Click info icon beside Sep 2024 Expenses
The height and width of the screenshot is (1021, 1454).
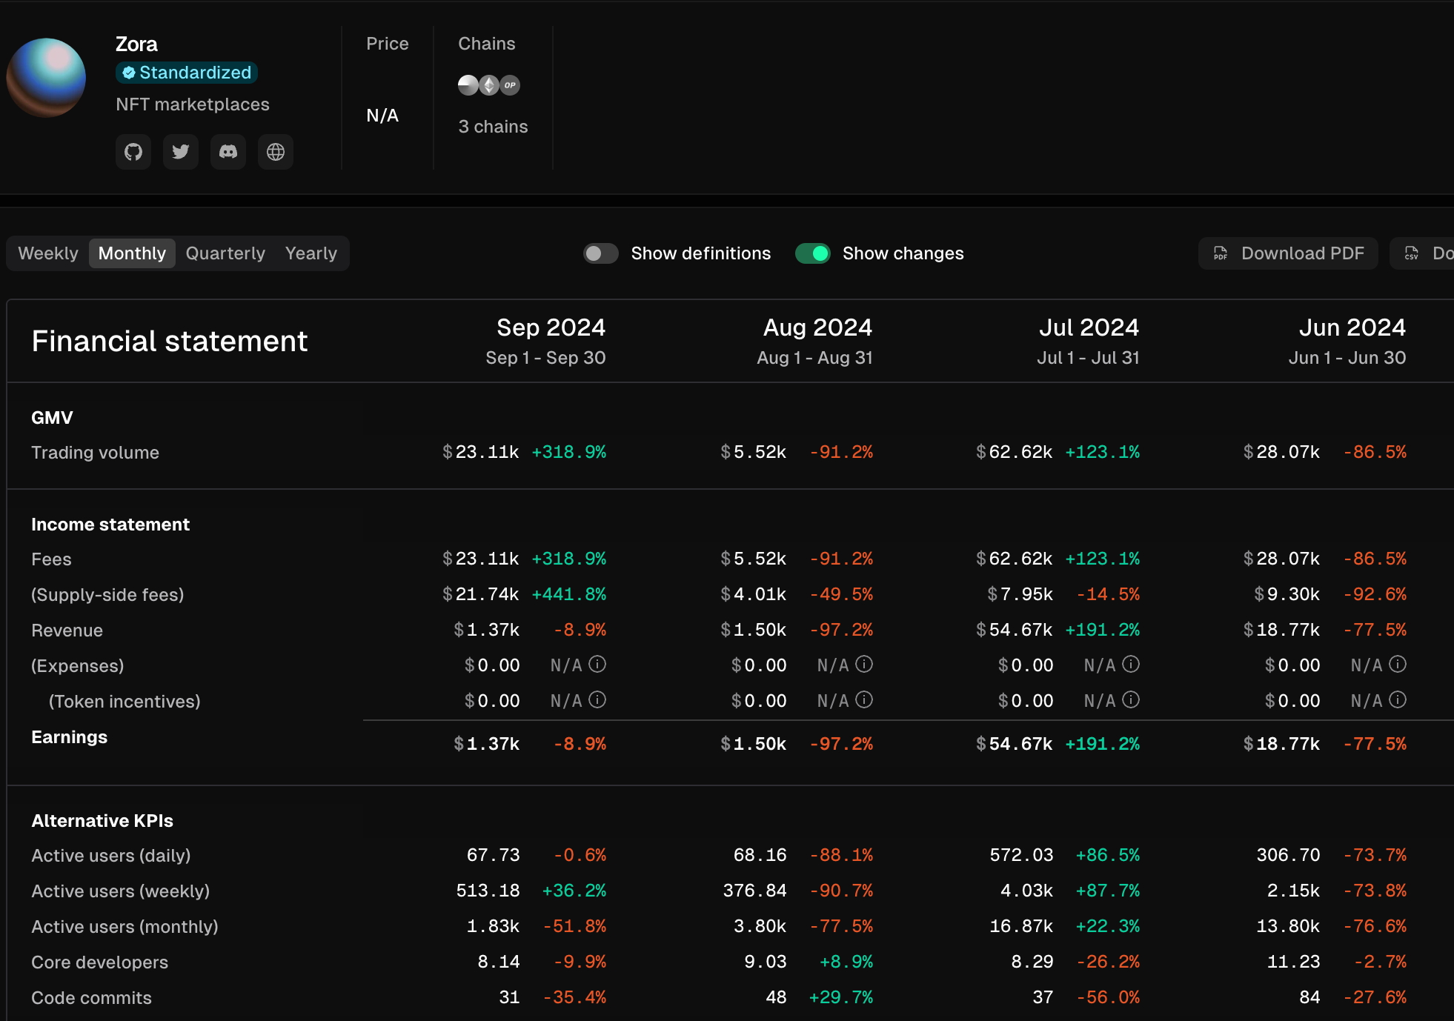tap(597, 665)
